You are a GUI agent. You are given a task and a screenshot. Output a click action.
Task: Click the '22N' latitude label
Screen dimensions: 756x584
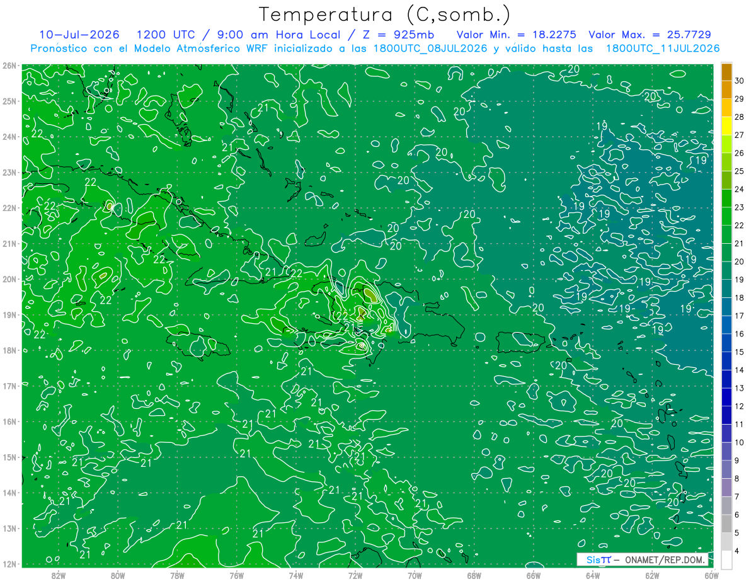coord(9,208)
